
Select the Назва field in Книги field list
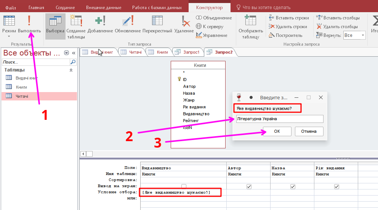point(189,93)
